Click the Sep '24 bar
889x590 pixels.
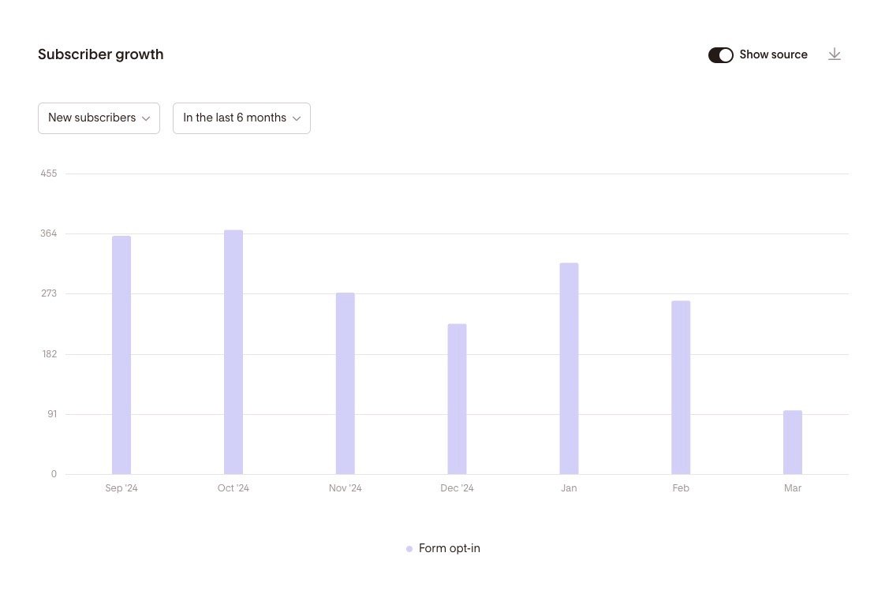coord(121,355)
